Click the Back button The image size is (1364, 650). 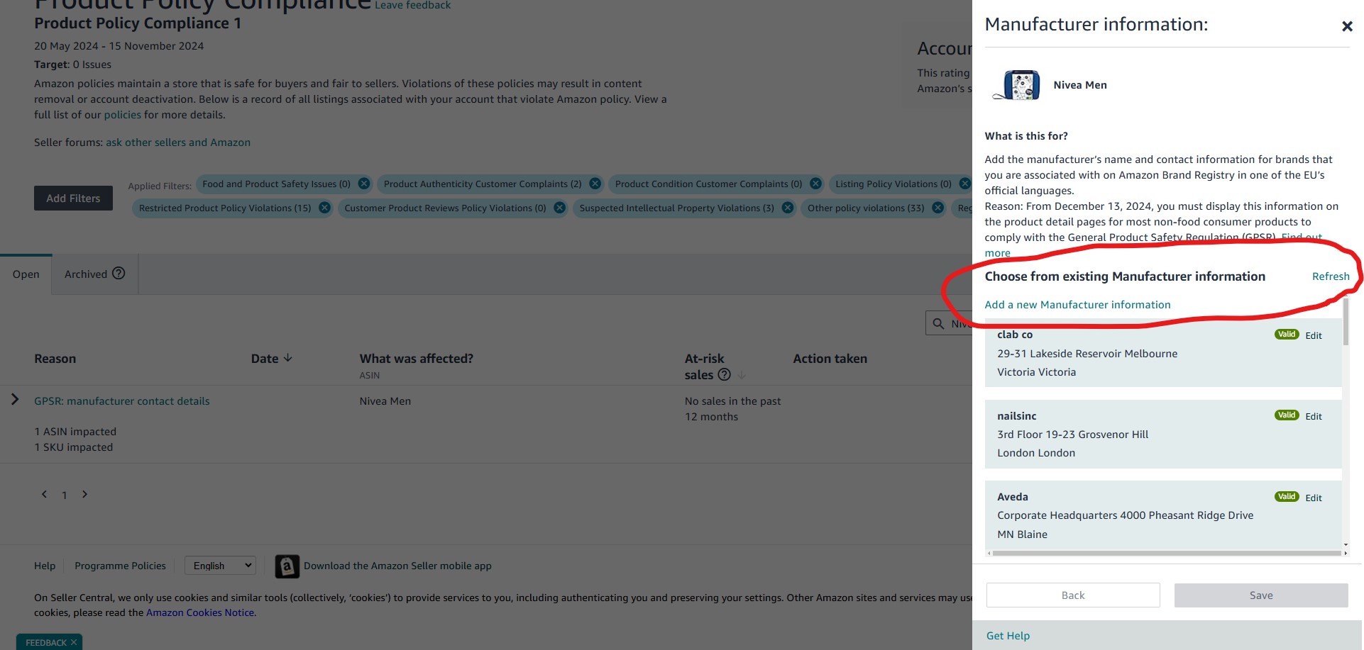[x=1073, y=595]
